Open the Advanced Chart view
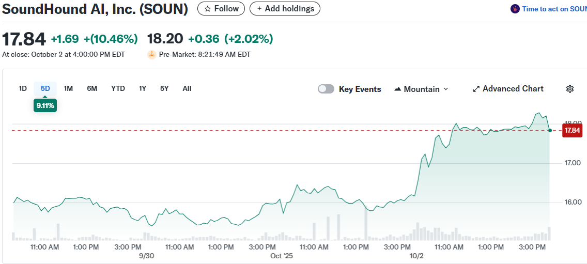Screen dimensions: 587x264 coord(508,89)
